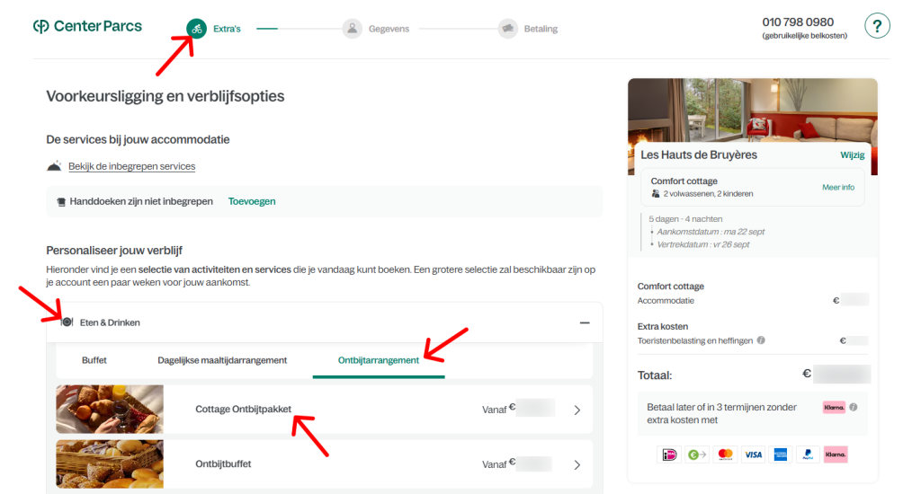The image size is (921, 494).
Task: Switch to the Buffet tab
Action: pyautogui.click(x=94, y=360)
